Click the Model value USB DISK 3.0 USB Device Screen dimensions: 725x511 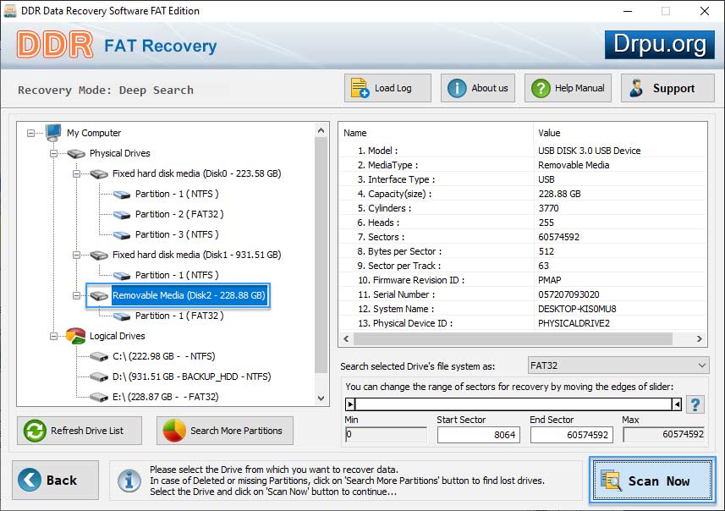pos(589,151)
